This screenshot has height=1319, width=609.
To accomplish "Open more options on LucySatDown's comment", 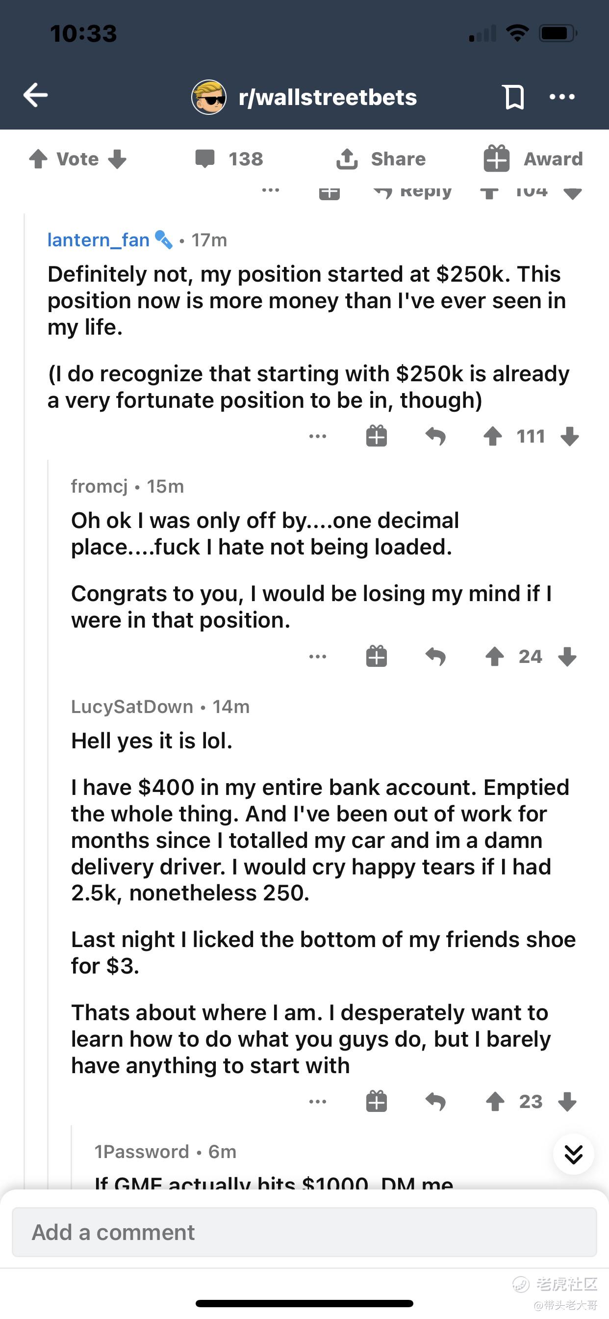I will (x=318, y=1102).
